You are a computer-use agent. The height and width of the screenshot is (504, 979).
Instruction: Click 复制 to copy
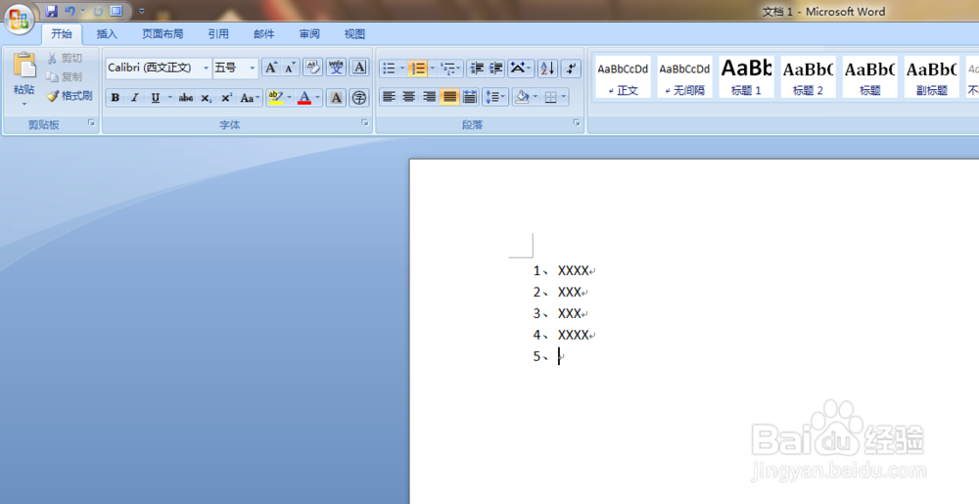[x=65, y=76]
